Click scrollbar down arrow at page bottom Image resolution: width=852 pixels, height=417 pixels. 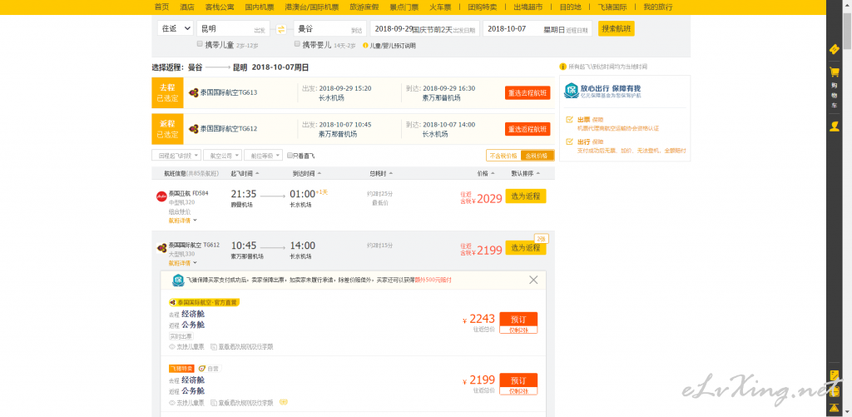[846, 413]
